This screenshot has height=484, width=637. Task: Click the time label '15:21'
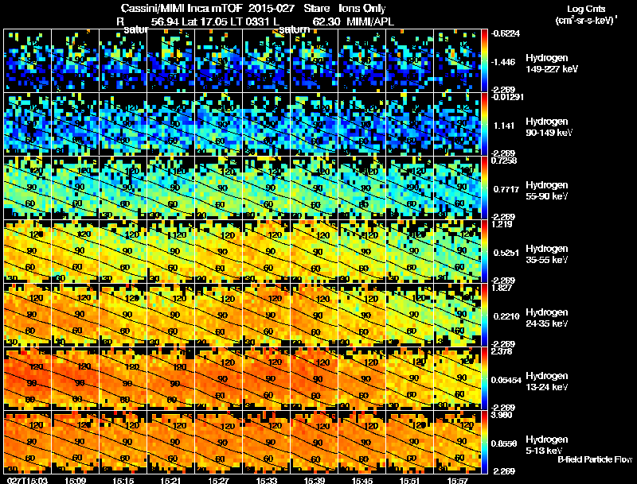170,480
